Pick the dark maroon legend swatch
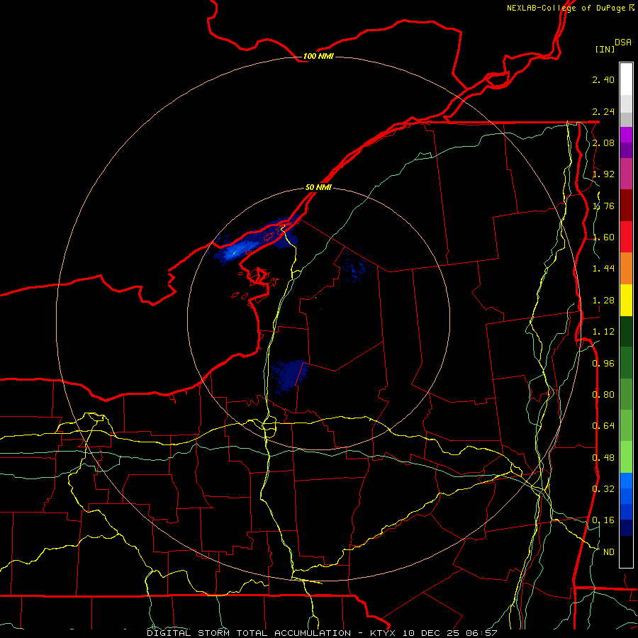Image resolution: width=638 pixels, height=638 pixels. (x=626, y=205)
